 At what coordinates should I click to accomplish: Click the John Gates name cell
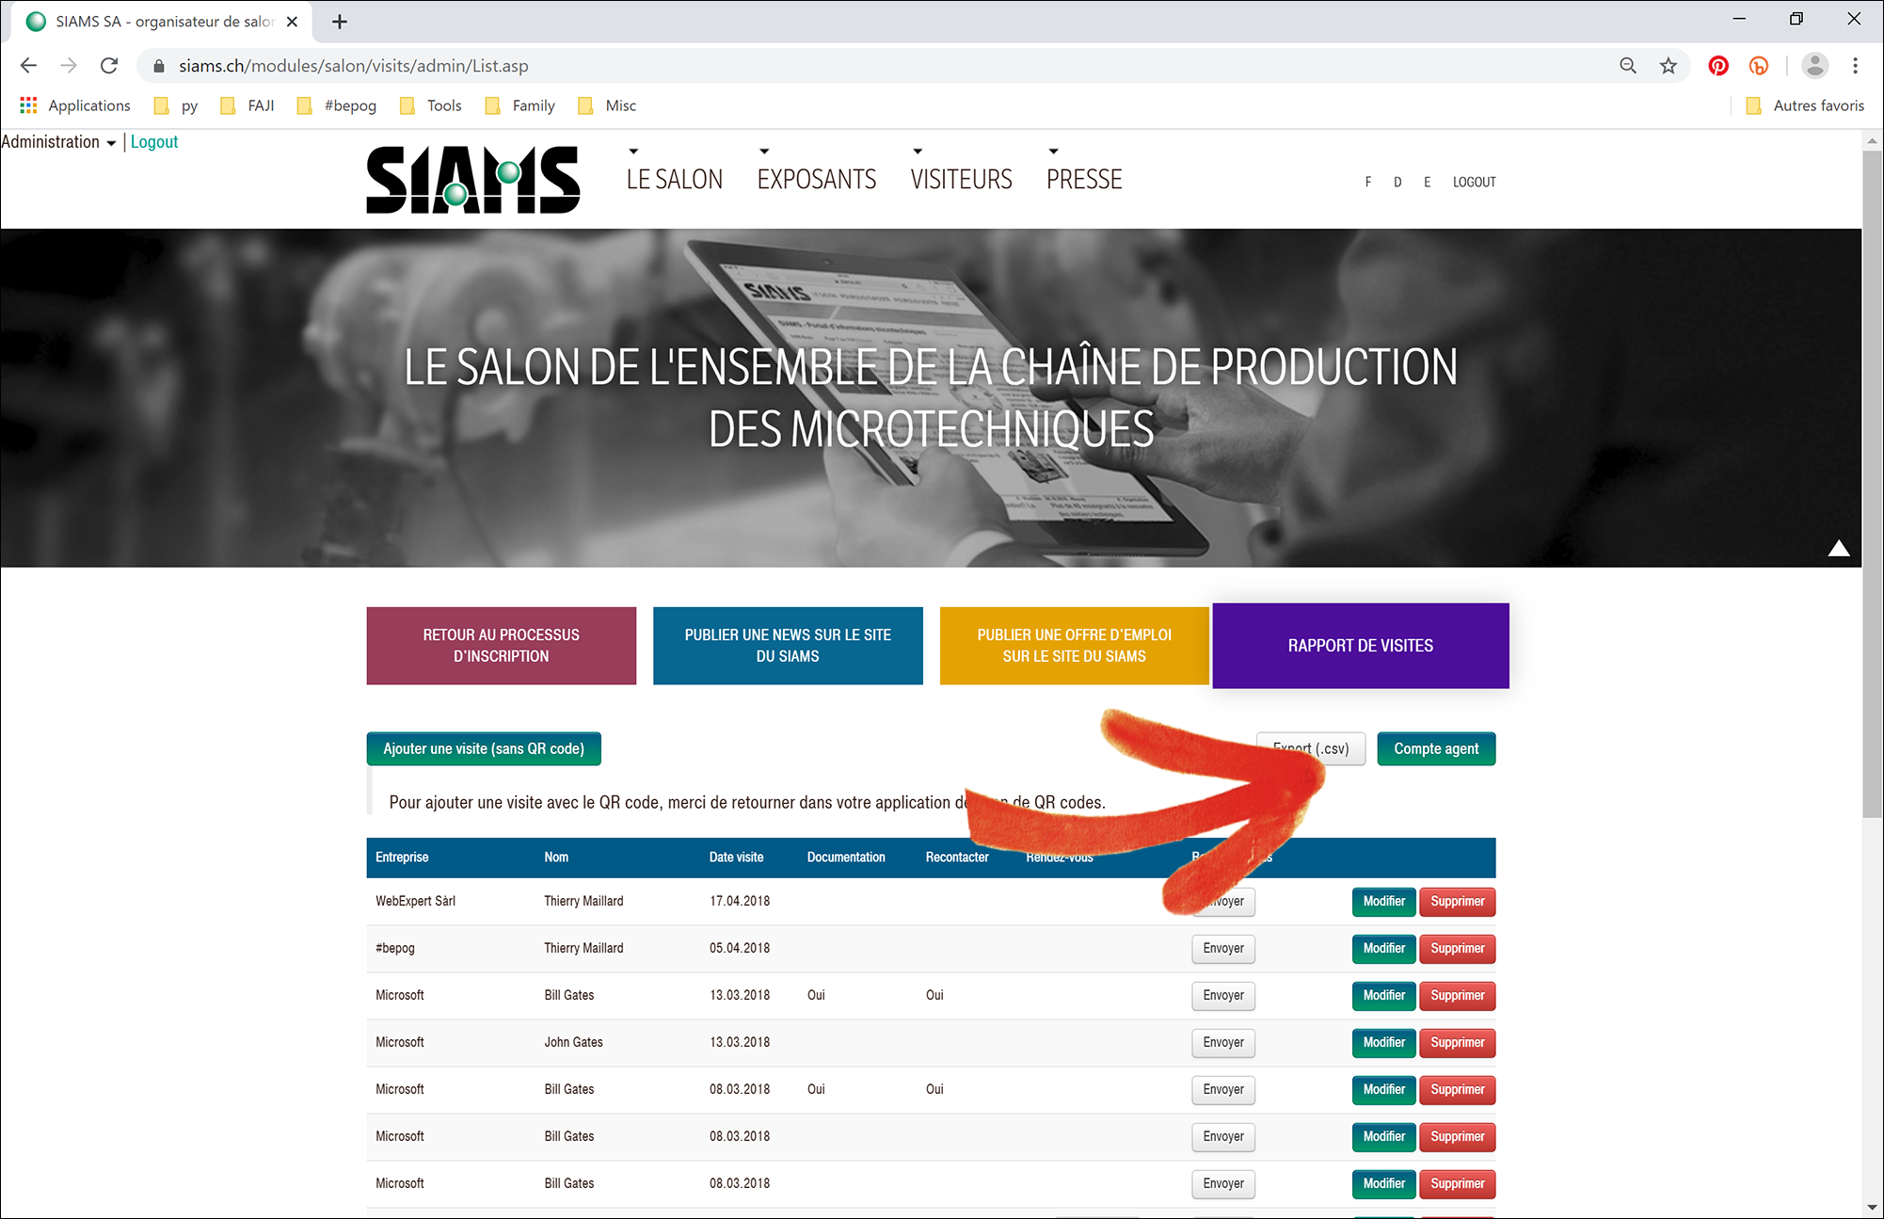(x=573, y=1043)
